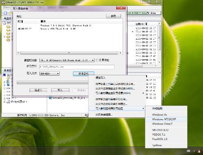Image resolution: width=203 pixels, height=155 pixels.
Task: Click the UltraISO title bar application icon
Action: pos(4,2)
